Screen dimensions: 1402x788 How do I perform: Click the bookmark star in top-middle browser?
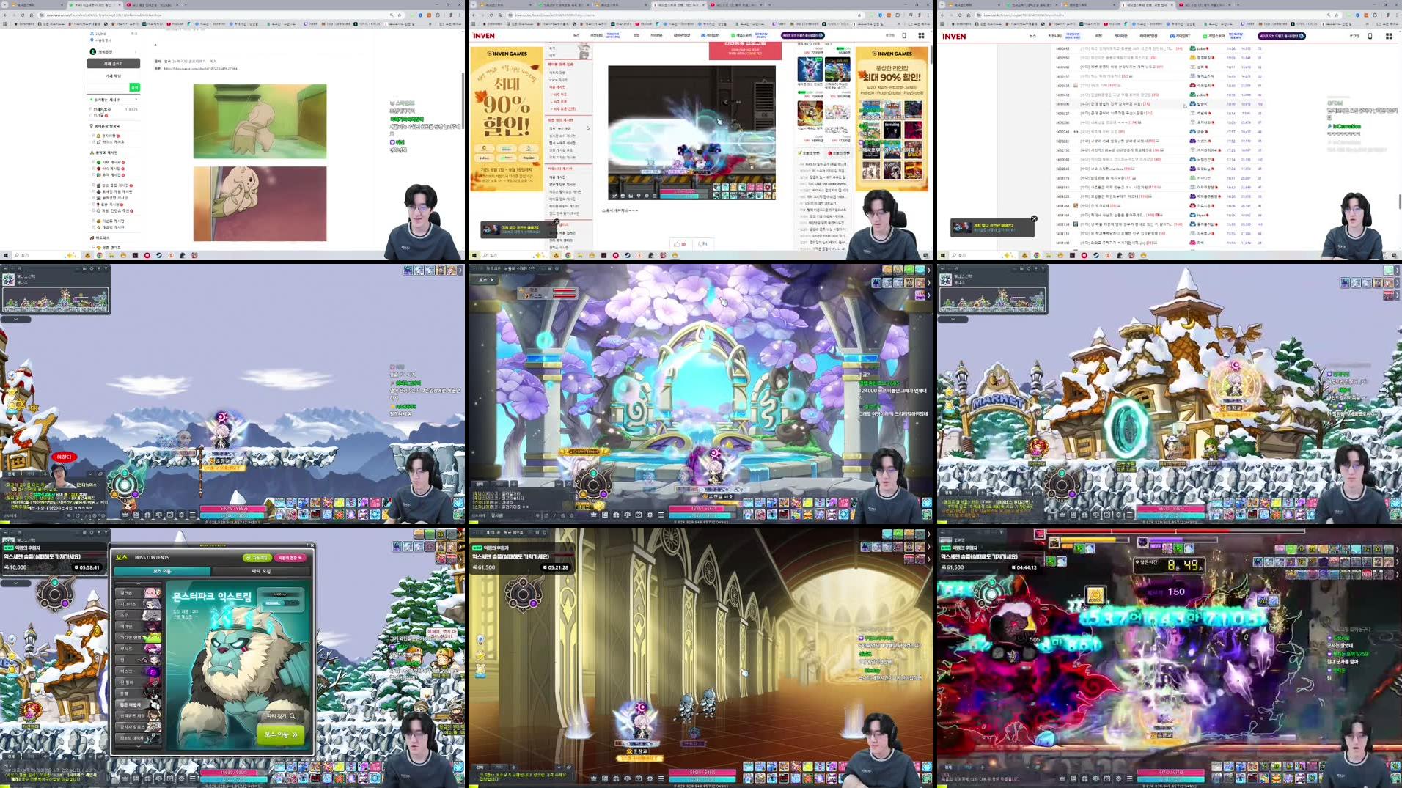point(859,15)
